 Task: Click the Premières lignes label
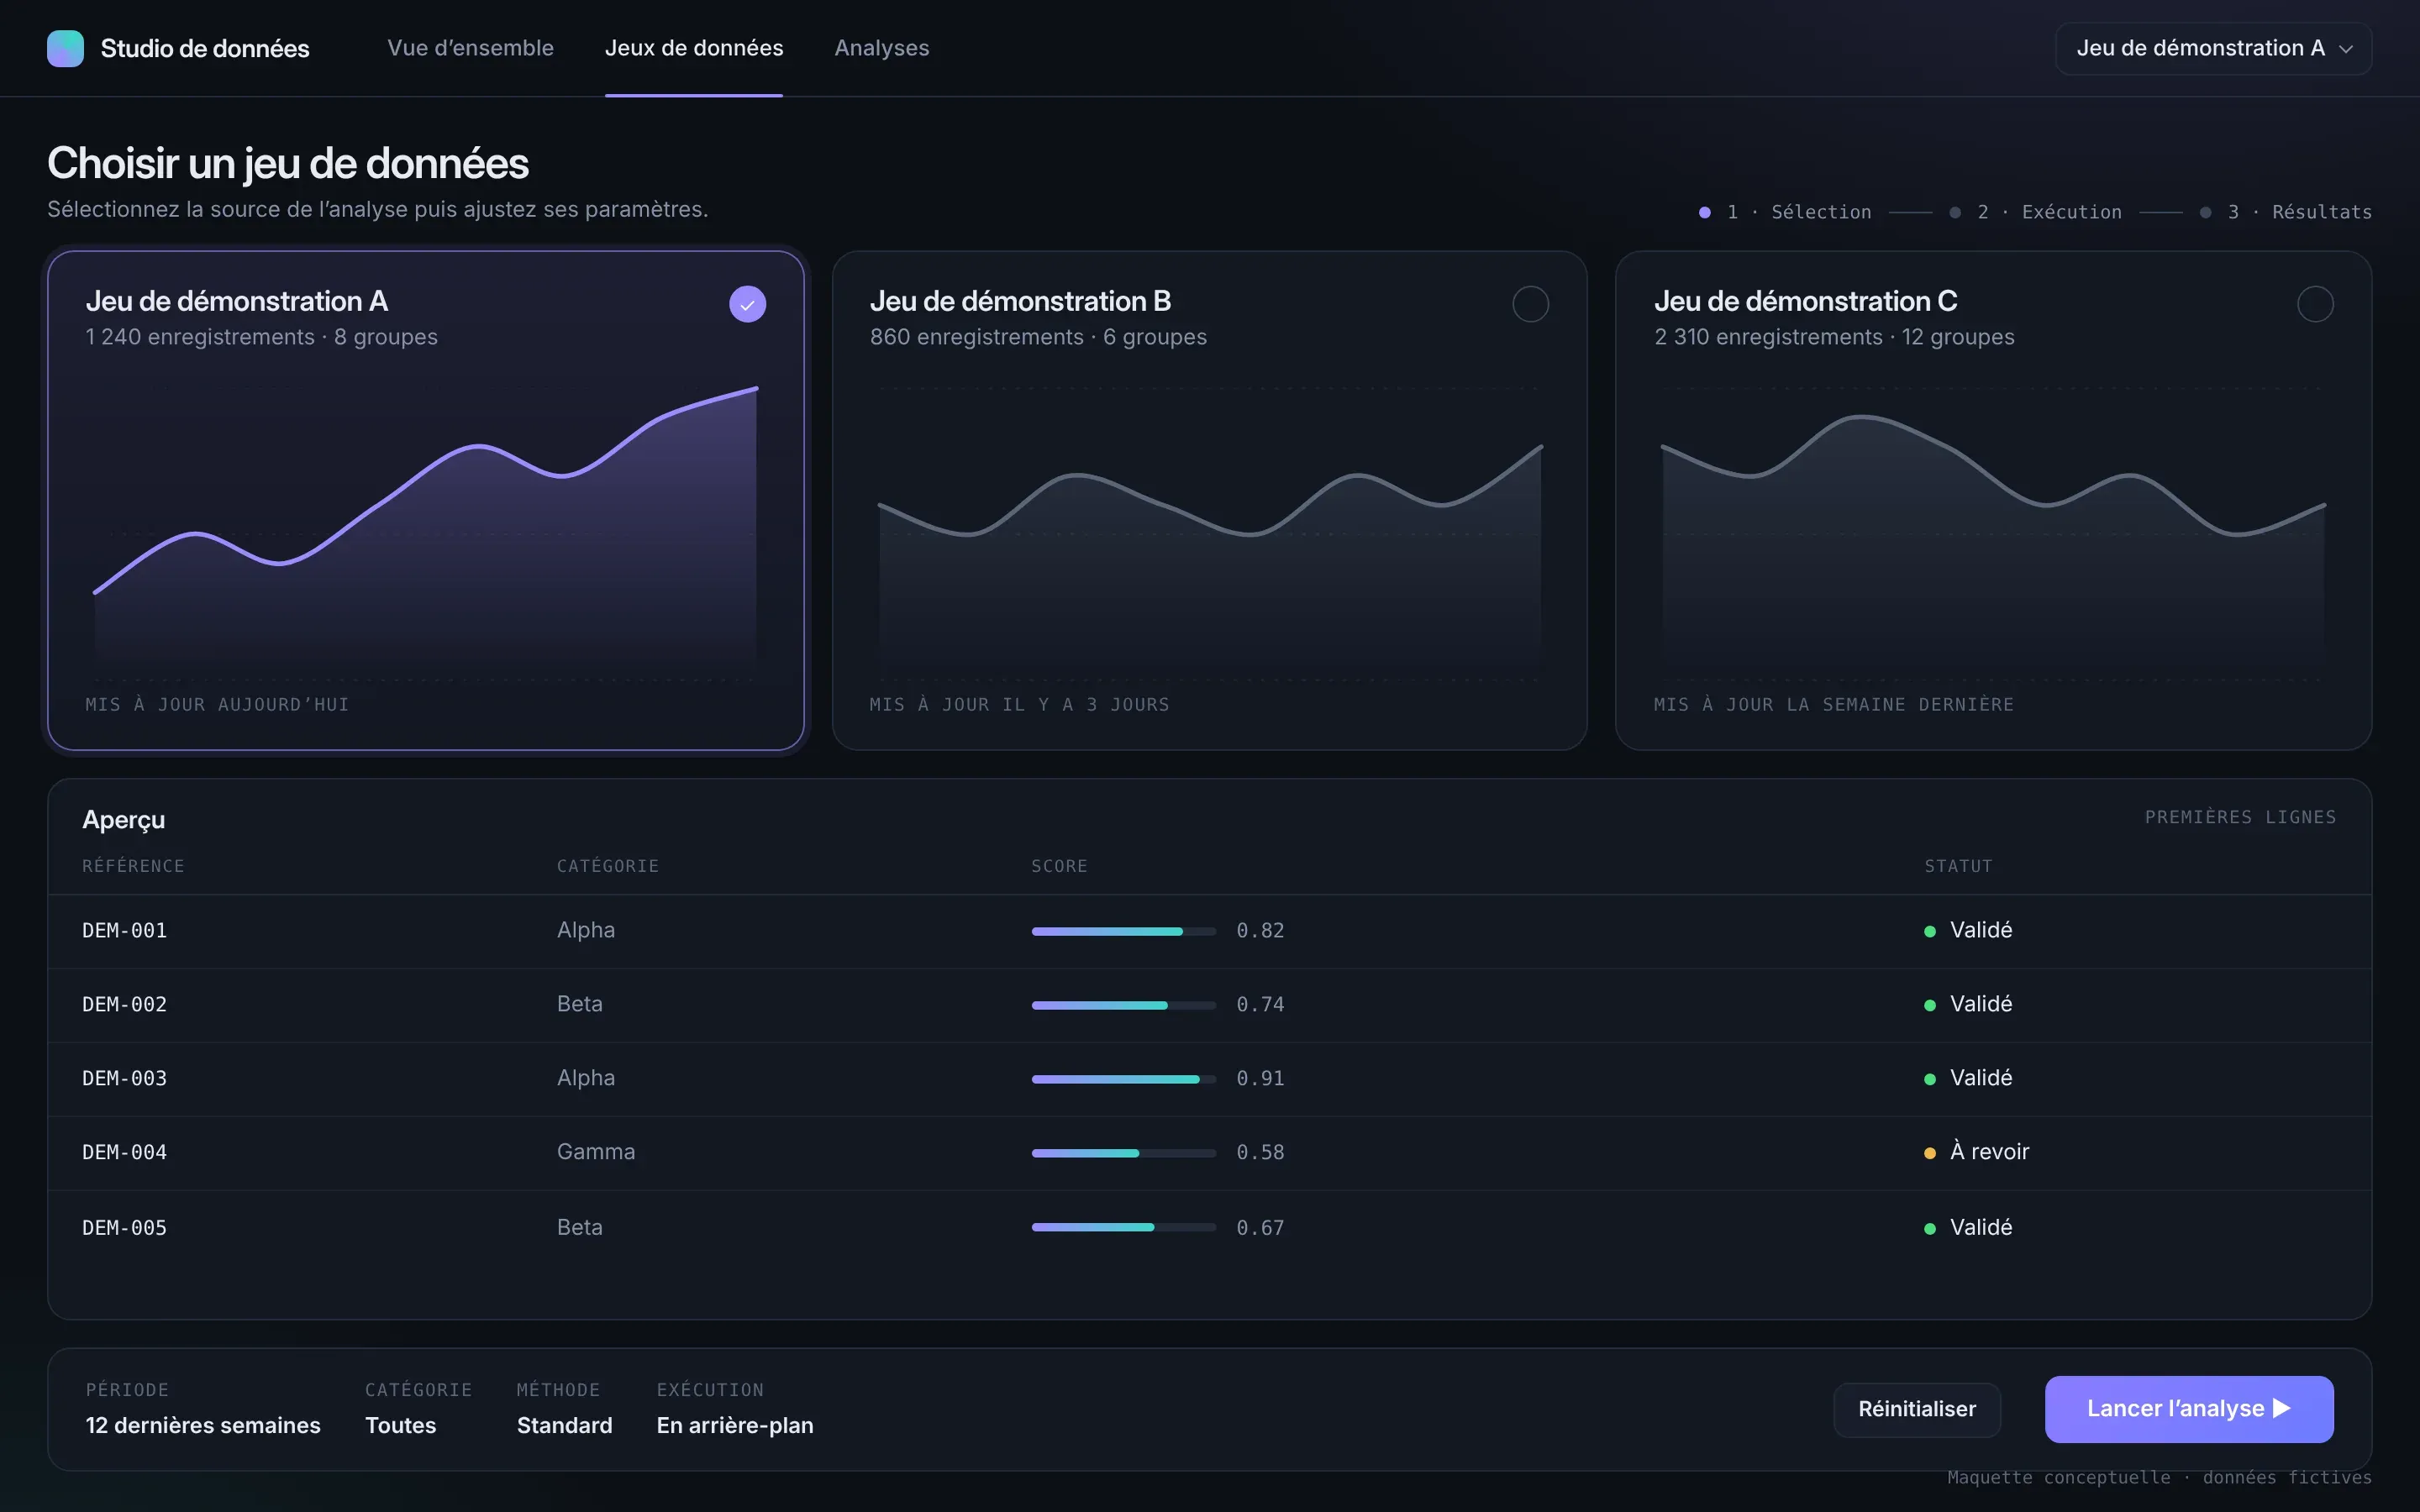pyautogui.click(x=2240, y=817)
